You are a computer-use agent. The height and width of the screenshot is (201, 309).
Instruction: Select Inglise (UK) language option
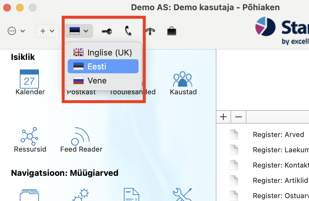(103, 53)
